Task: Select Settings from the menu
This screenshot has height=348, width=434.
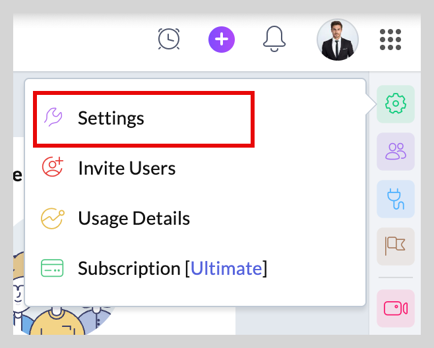Action: [x=144, y=119]
